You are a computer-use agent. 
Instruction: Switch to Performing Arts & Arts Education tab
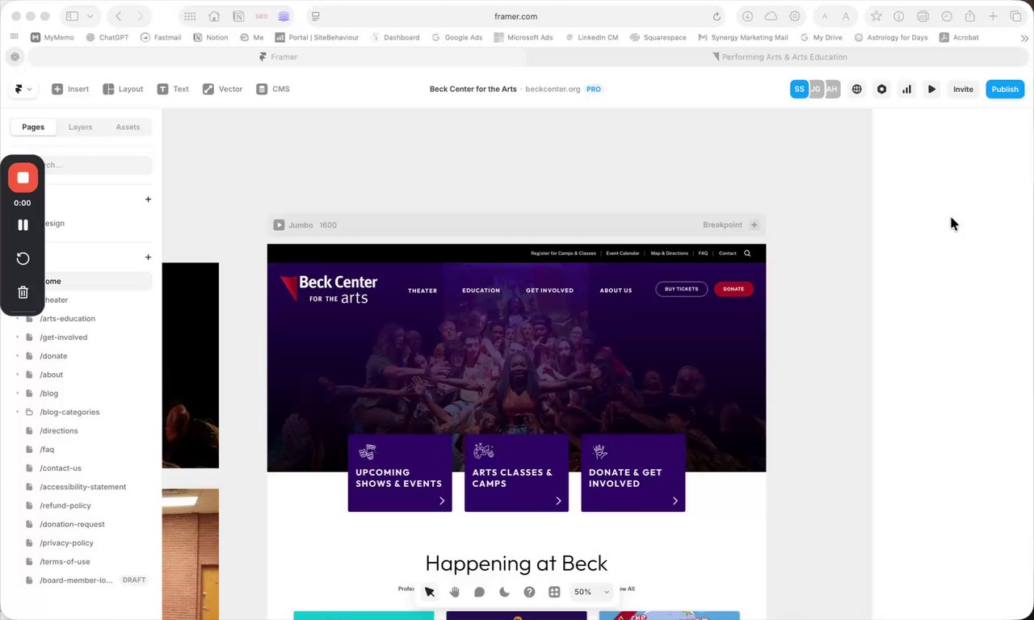pyautogui.click(x=780, y=57)
